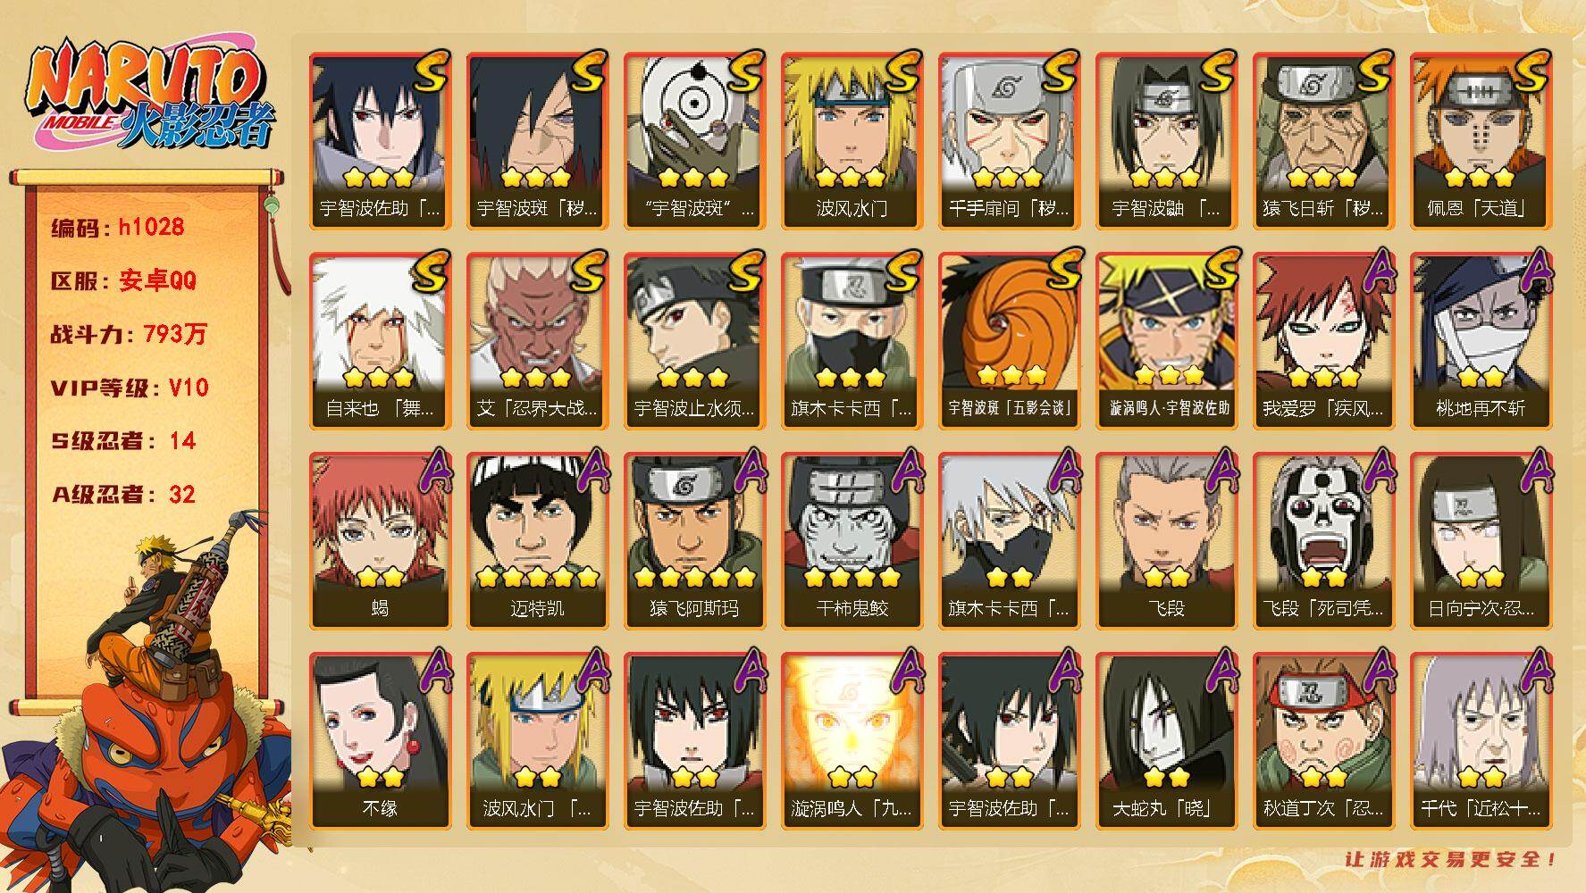Click the 编码 h1028 account code text
This screenshot has height=893, width=1586.
(x=117, y=227)
